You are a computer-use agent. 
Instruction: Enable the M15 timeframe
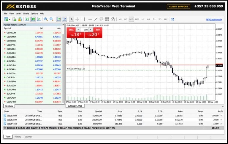pyautogui.click(x=131, y=19)
